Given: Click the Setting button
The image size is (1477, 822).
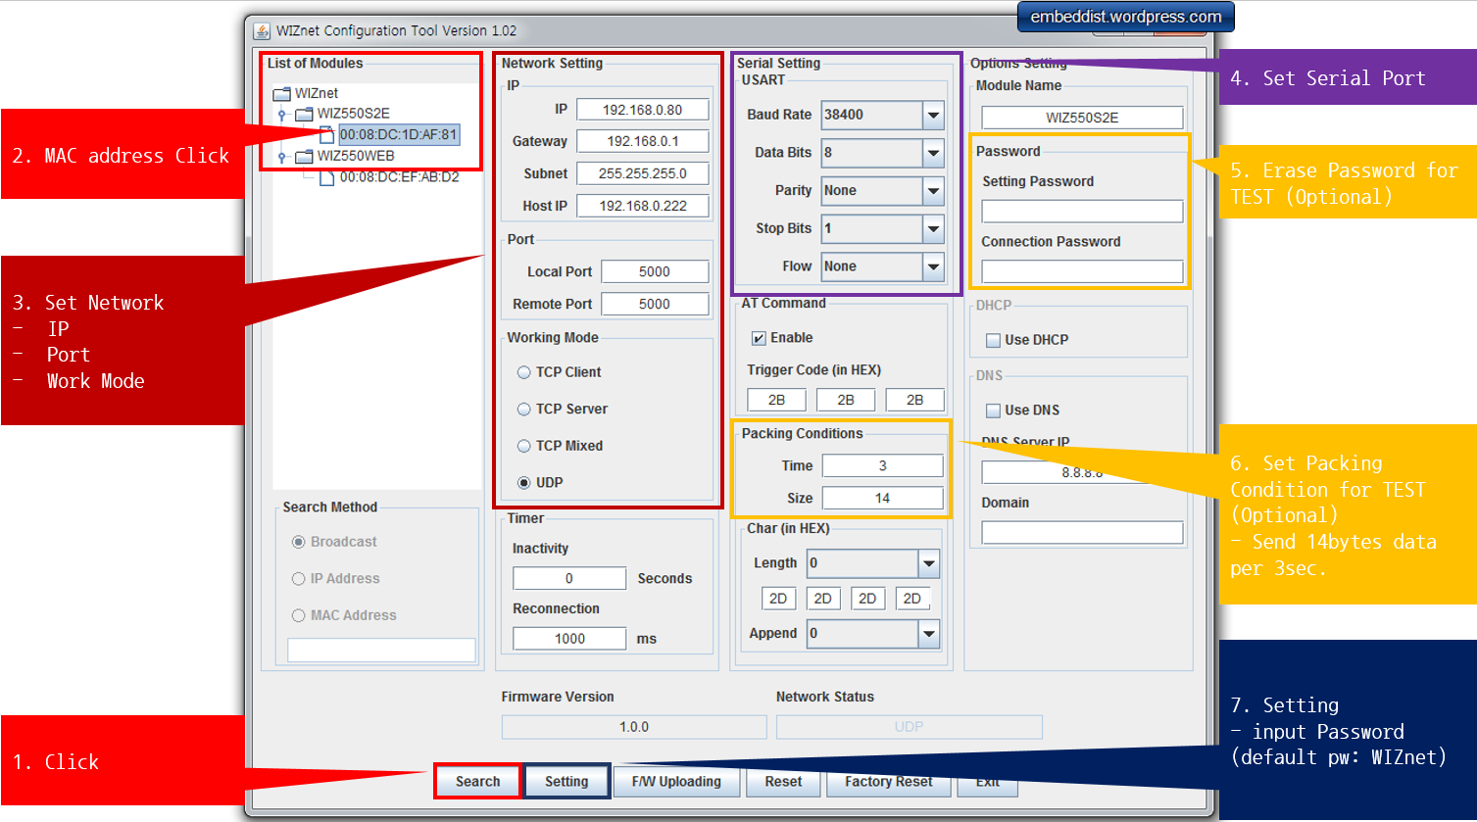Looking at the screenshot, I should [x=566, y=781].
